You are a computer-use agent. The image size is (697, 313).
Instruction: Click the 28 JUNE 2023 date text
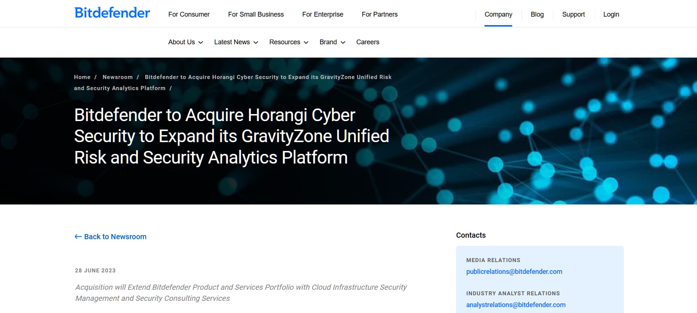[x=95, y=271]
